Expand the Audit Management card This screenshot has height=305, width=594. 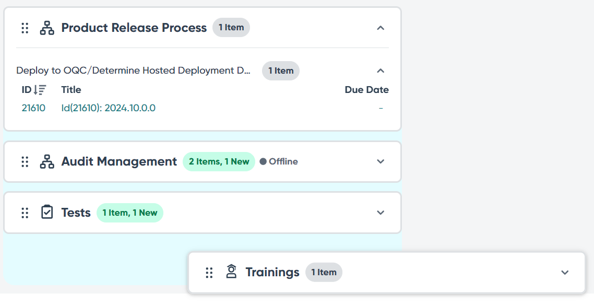click(x=381, y=161)
